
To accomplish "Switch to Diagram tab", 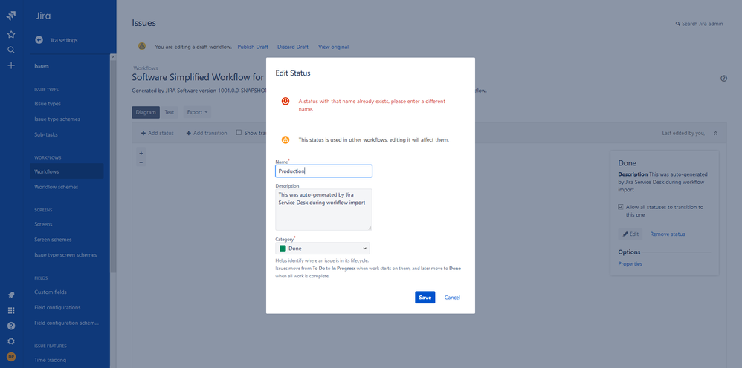I will pos(146,113).
